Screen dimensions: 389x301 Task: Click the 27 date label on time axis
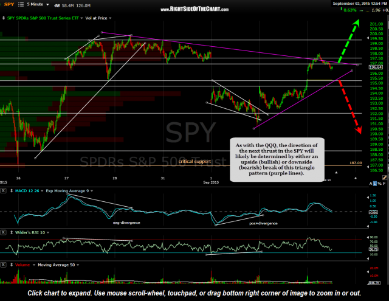click(x=66, y=178)
